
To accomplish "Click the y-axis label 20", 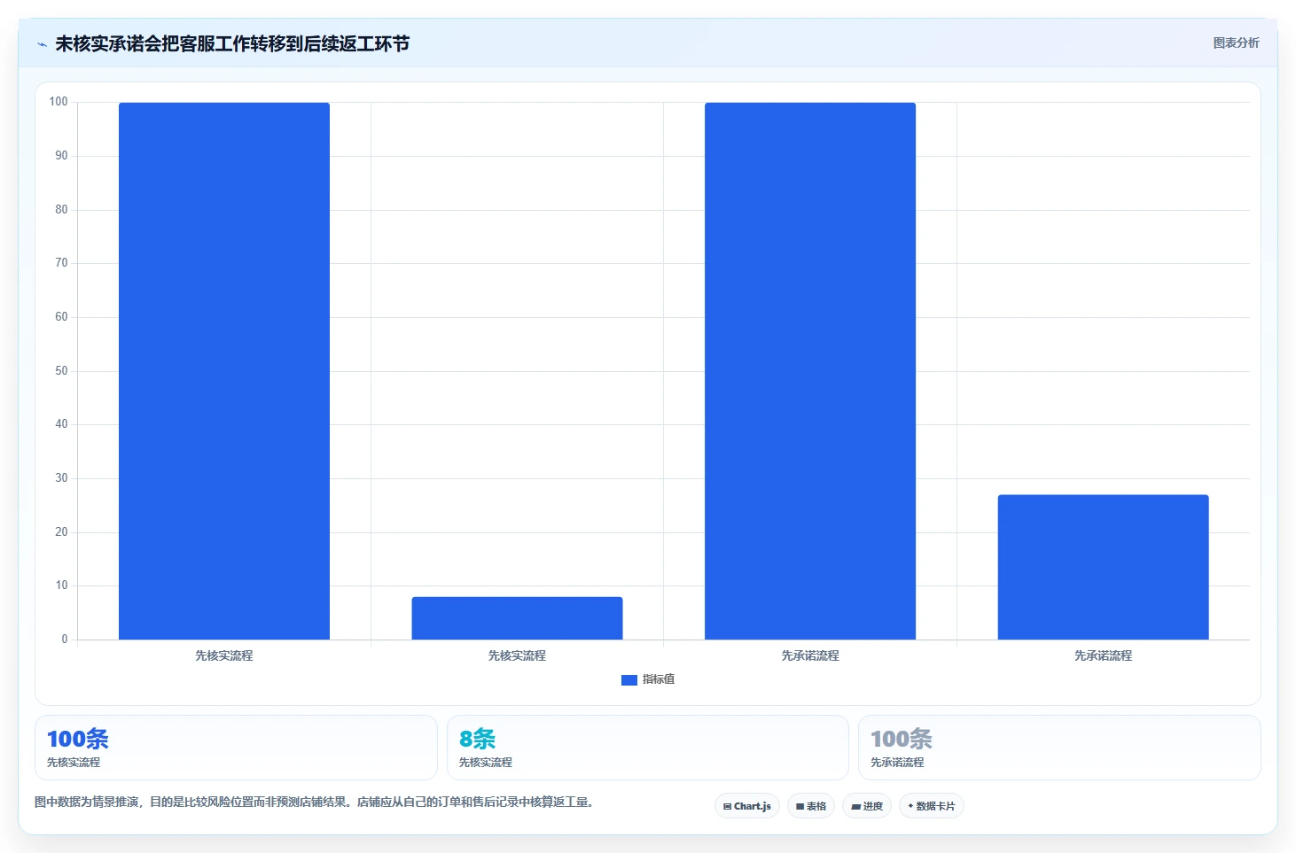I will pos(61,532).
